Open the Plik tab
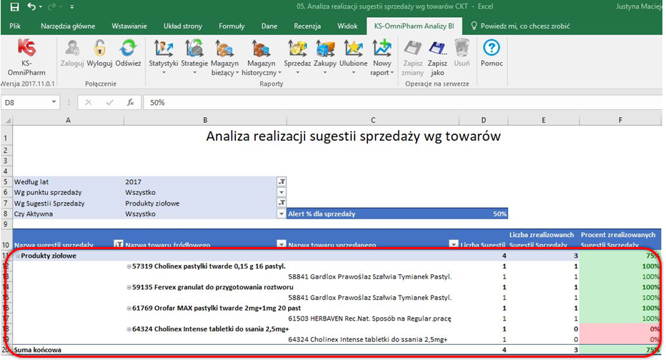 pyautogui.click(x=15, y=26)
